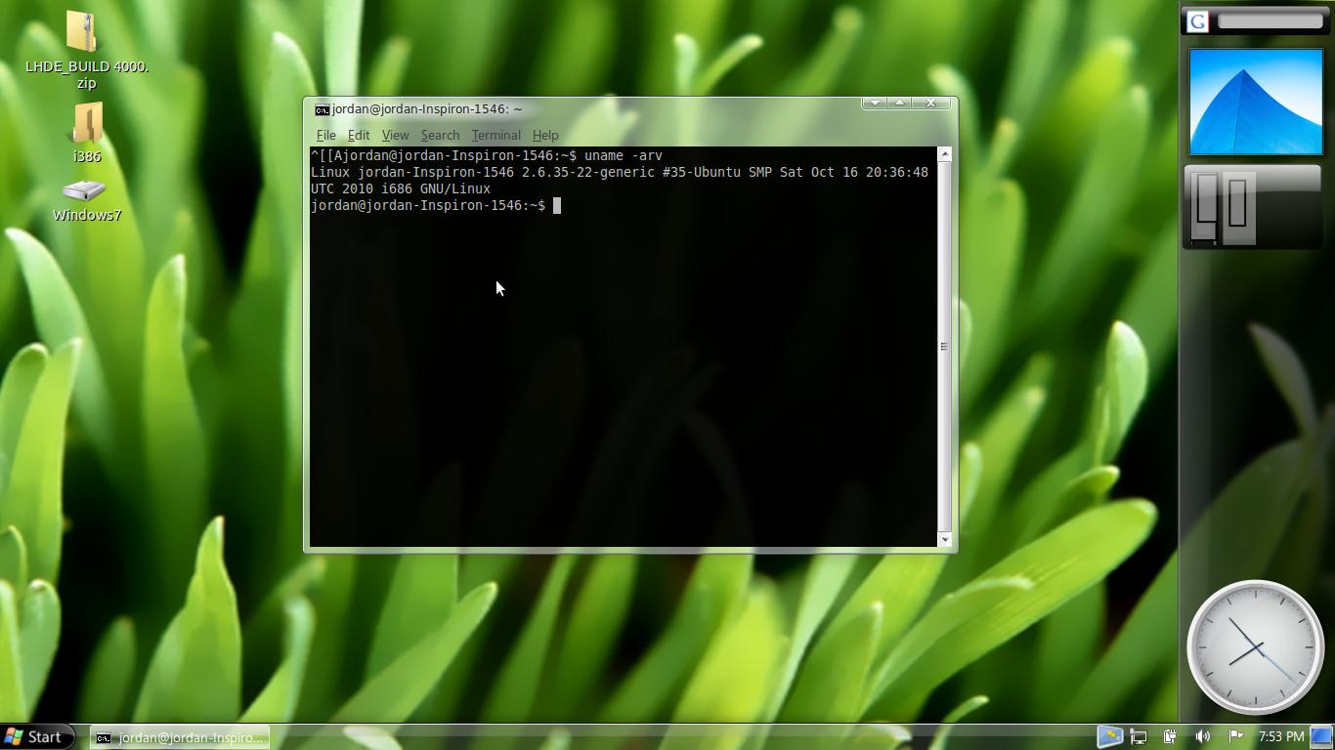
Task: Click the analog clock gadget in sidebar
Action: click(1255, 646)
